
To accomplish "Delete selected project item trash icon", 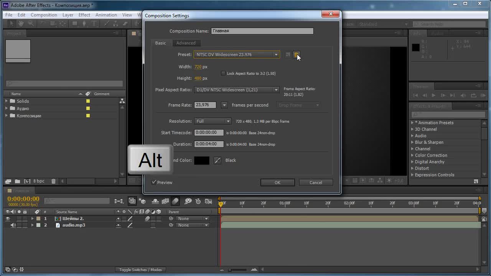I will pyautogui.click(x=53, y=181).
